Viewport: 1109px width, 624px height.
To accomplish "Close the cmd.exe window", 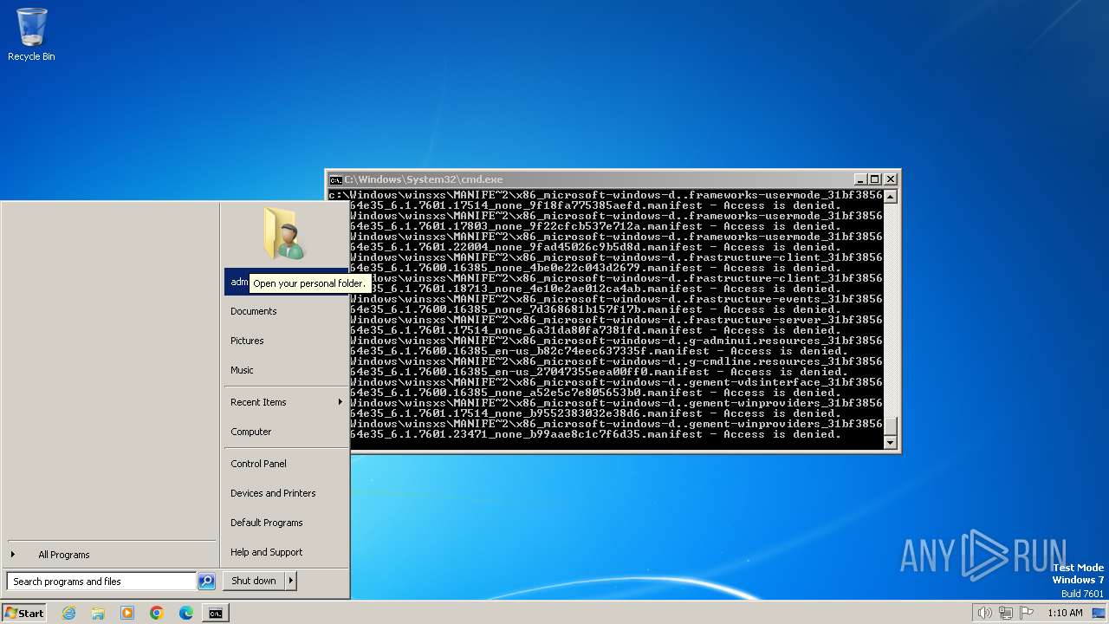I will click(x=890, y=179).
